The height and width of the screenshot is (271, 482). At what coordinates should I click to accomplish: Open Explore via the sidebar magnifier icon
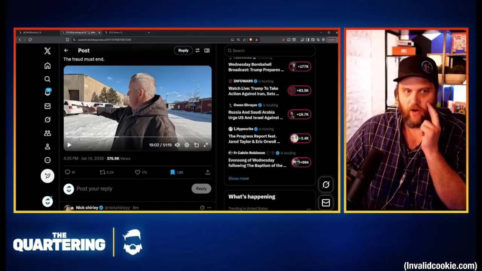(x=47, y=79)
